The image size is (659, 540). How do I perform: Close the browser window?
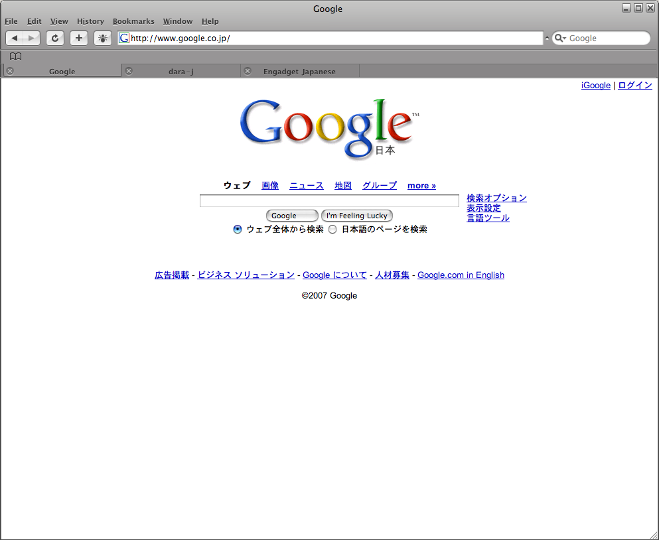[x=650, y=8]
